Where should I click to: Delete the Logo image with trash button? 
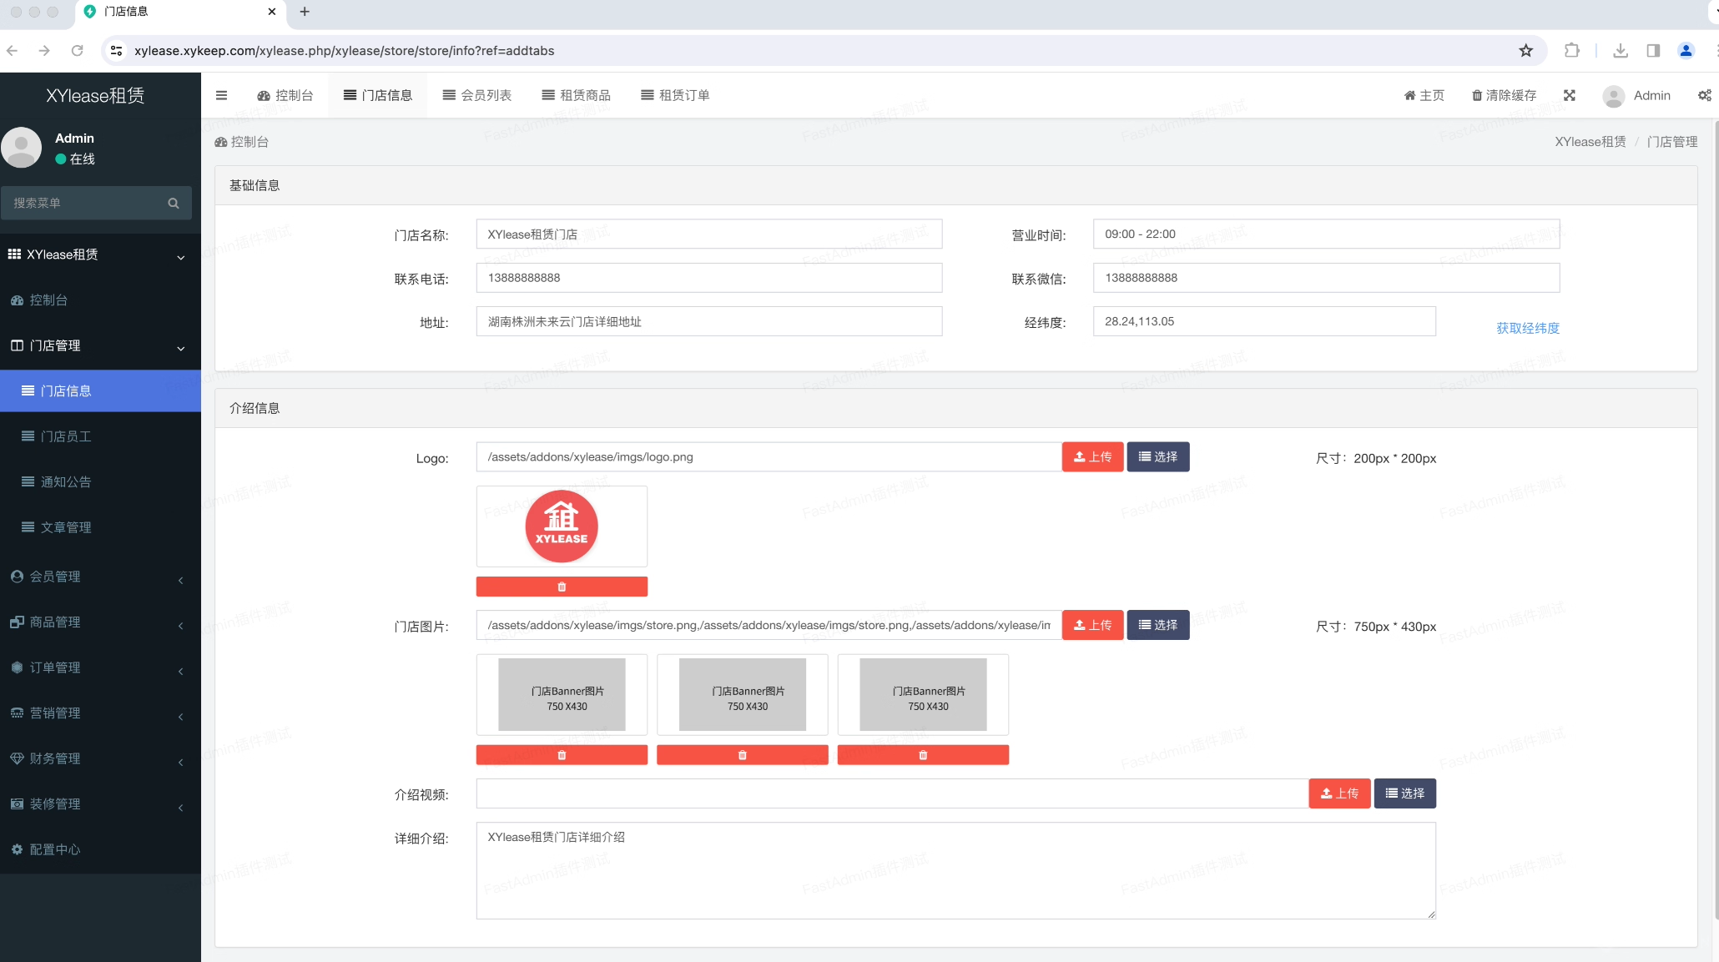coord(561,587)
